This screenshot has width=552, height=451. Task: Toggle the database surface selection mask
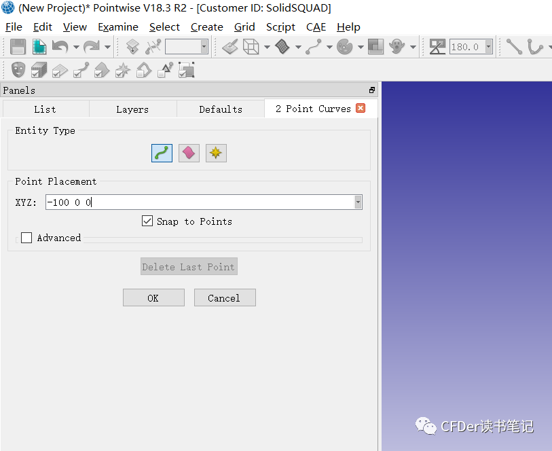102,70
